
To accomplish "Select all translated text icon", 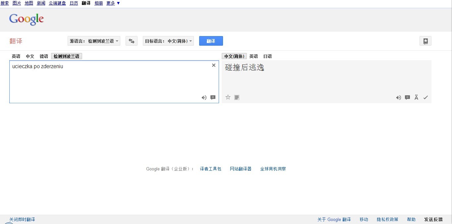I will (x=237, y=97).
